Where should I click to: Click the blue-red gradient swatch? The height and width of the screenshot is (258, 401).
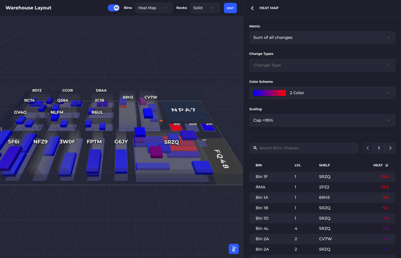[x=269, y=93]
